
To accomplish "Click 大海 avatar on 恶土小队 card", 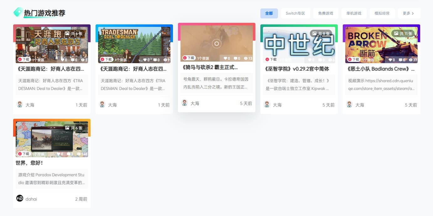I will (350, 104).
